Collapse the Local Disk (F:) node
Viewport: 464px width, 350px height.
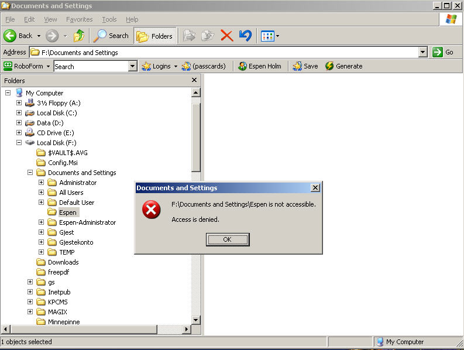click(x=19, y=142)
